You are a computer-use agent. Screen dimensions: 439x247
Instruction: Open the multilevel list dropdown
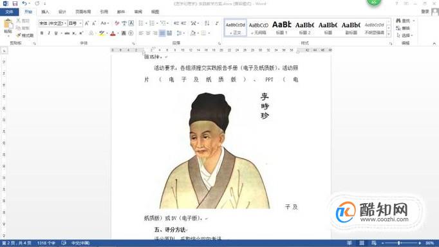(x=168, y=23)
